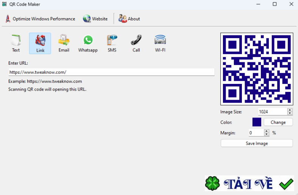Click the Margin value field
Screen dimensions: 298x195
pyautogui.click(x=256, y=133)
